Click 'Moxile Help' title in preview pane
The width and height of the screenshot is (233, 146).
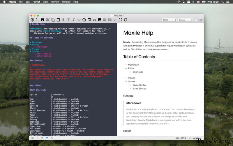[138, 33]
